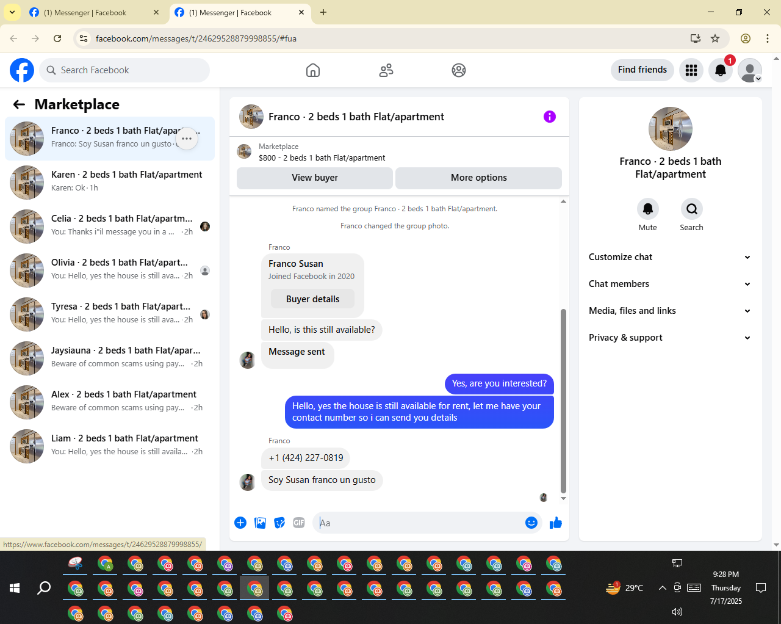Screen dimensions: 781x624
Task: Open Chrome profile icon in toolbar
Action: pyautogui.click(x=746, y=38)
